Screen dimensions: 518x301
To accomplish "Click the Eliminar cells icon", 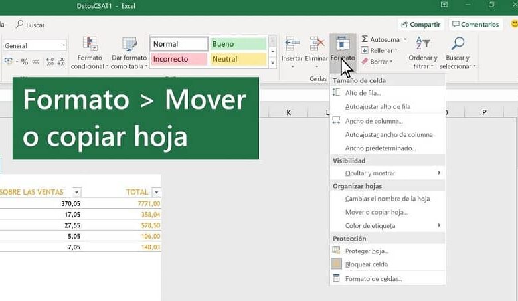I will point(317,44).
